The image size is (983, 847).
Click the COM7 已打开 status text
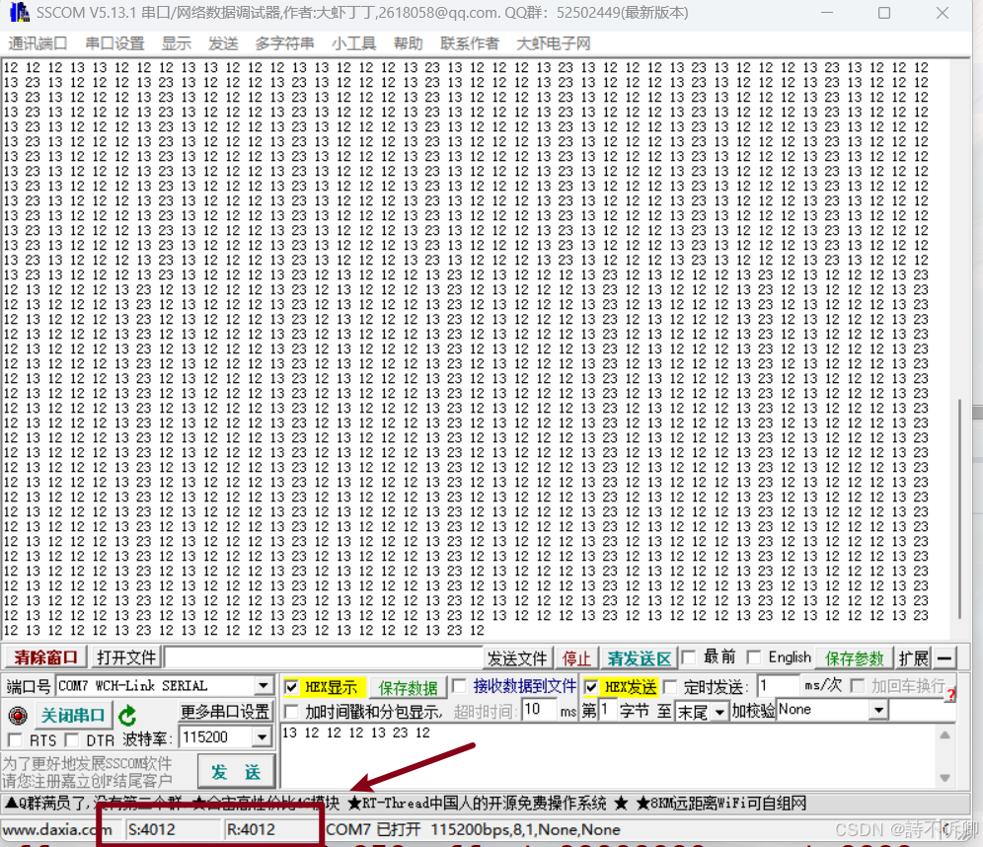[373, 829]
